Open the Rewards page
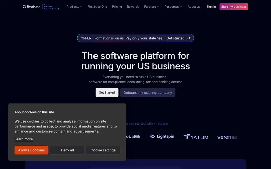Image resolution: width=271 pixels, height=169 pixels. [133, 7]
